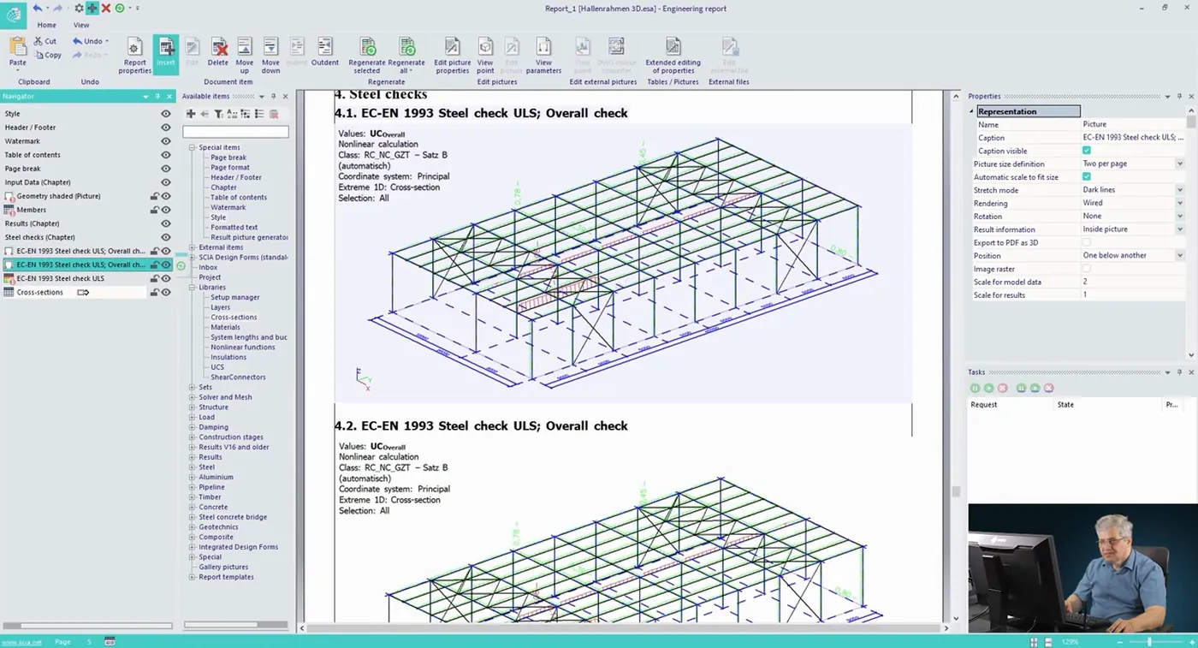Toggle visibility of the Style item
The width and height of the screenshot is (1198, 648).
click(166, 114)
